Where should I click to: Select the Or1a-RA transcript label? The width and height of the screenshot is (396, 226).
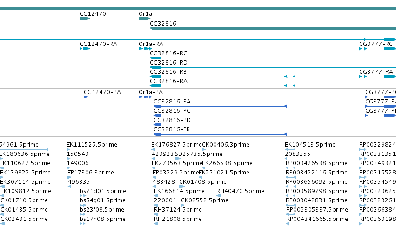(151, 44)
